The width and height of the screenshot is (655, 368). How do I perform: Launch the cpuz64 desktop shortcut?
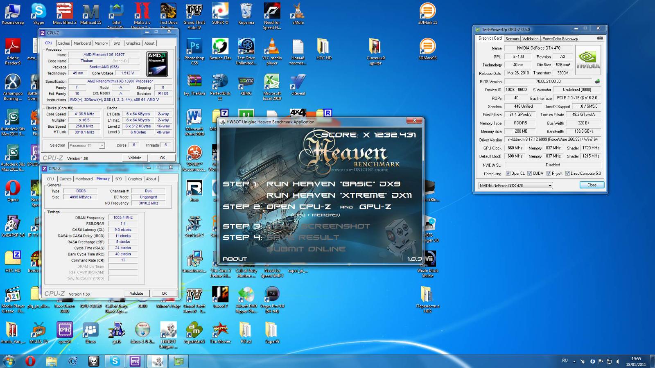click(65, 332)
